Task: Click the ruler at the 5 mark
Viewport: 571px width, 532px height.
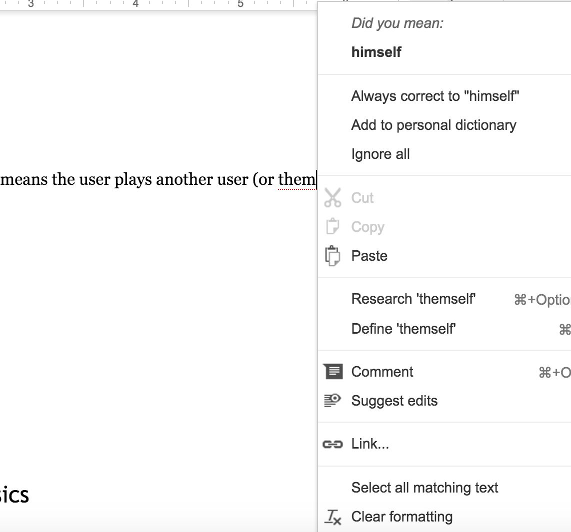Action: pyautogui.click(x=240, y=4)
